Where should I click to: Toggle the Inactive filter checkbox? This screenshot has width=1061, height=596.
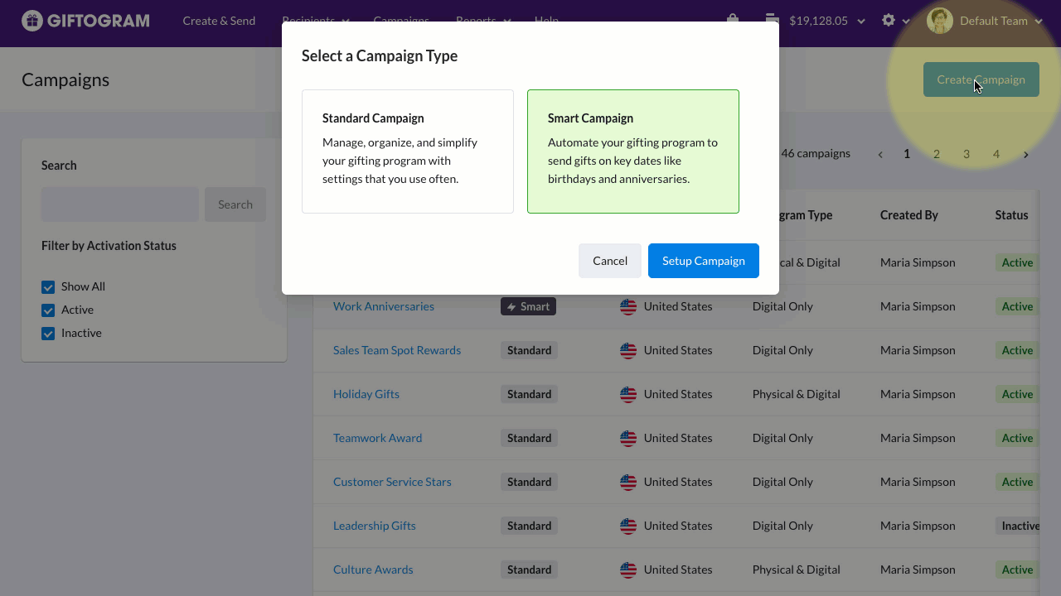pos(48,333)
